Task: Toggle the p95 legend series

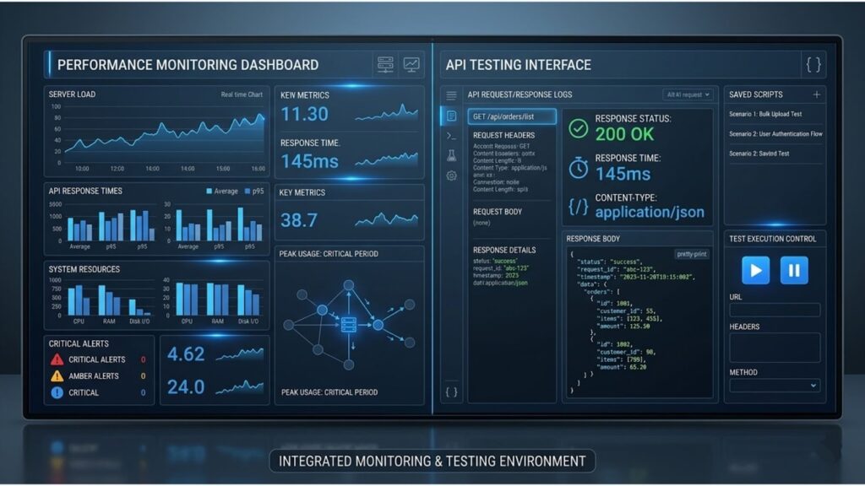Action: tap(253, 192)
